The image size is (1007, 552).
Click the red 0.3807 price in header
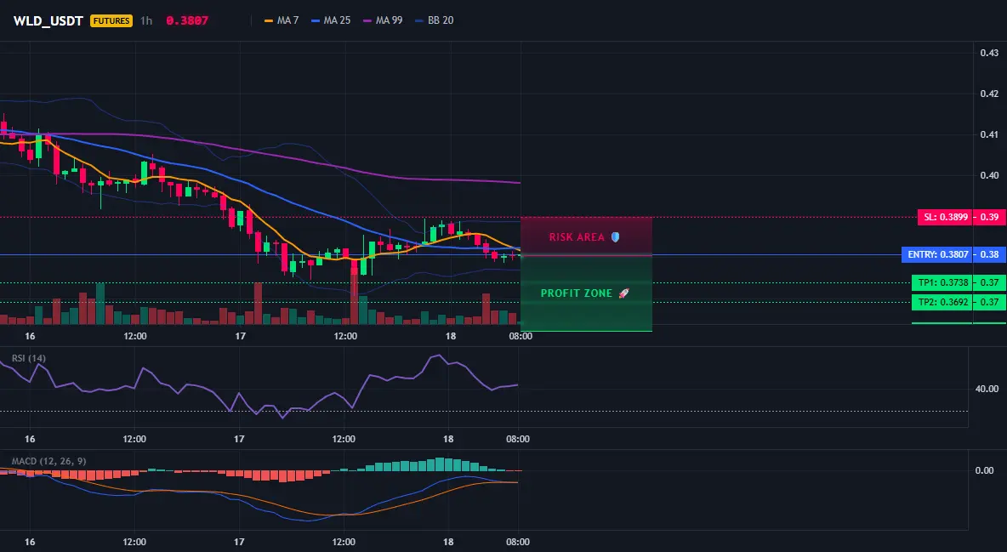(187, 20)
